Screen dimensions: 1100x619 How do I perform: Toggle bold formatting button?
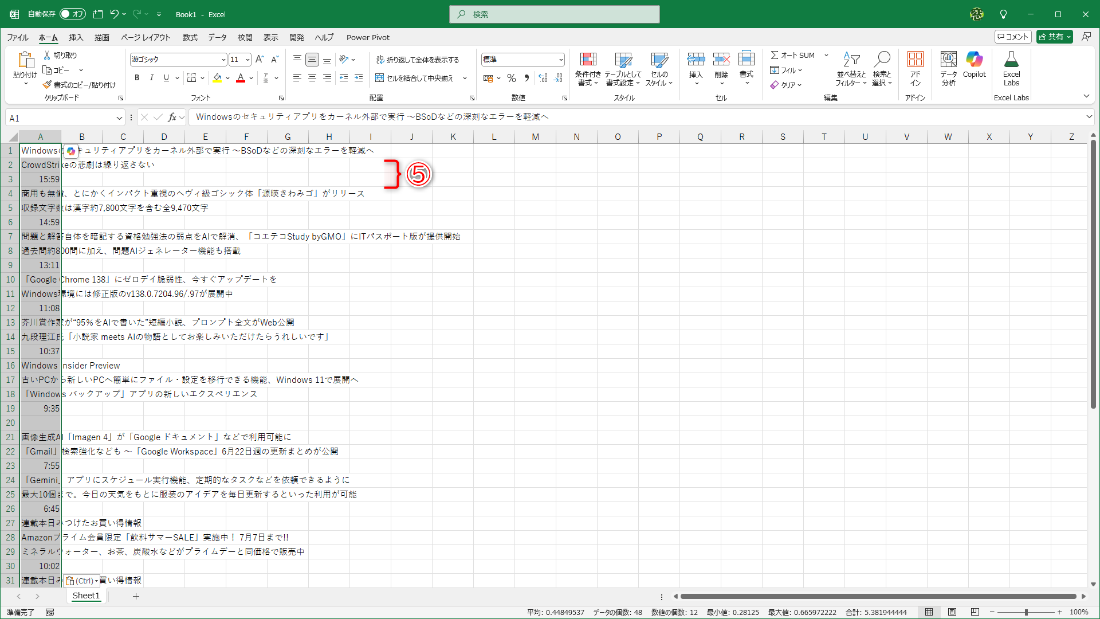coord(136,78)
